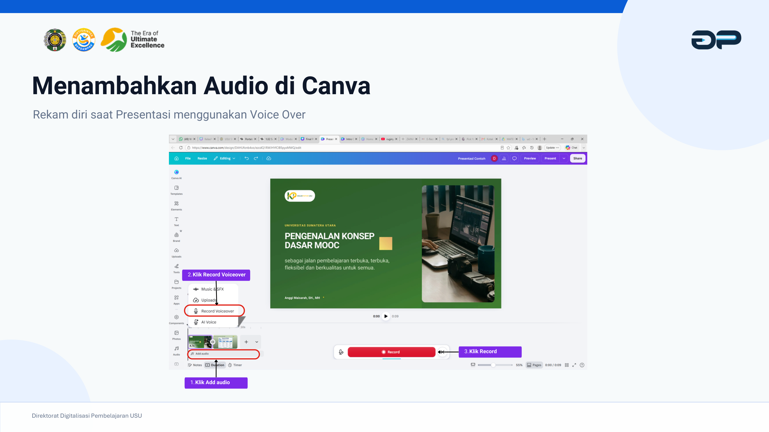Screen dimensions: 769x432
Task: Expand the browser sidebar chevron after Chat
Action: tap(584, 148)
